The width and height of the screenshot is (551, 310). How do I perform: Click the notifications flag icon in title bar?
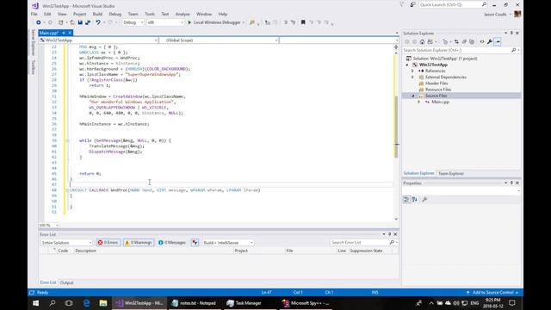tap(402, 5)
